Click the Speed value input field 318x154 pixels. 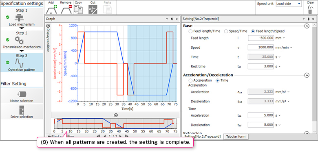[x=261, y=48]
